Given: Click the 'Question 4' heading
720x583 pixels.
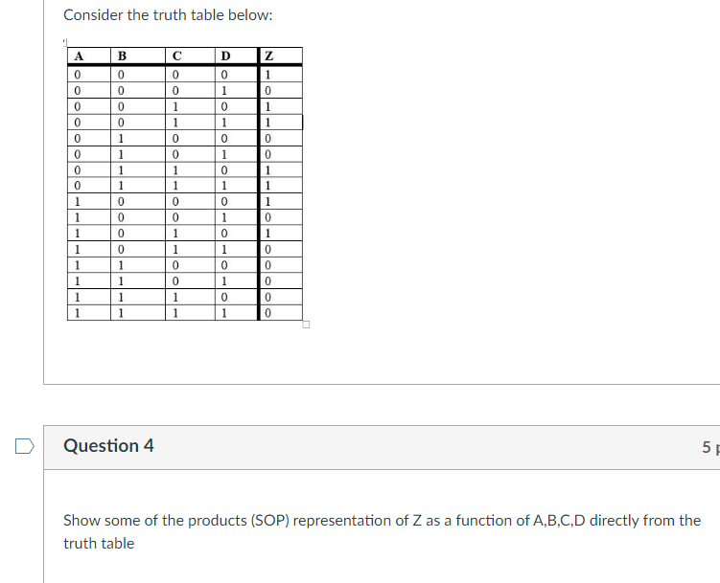Looking at the screenshot, I should [x=109, y=445].
